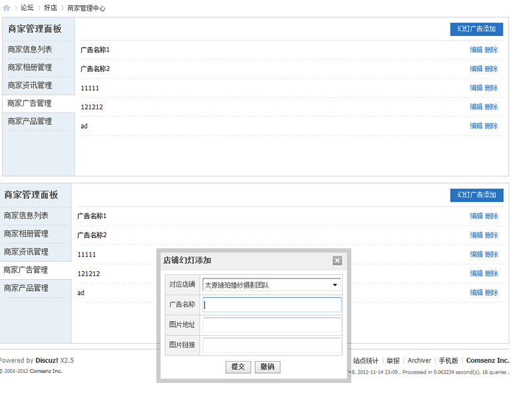Cancel with the 撤销 button
Image resolution: width=512 pixels, height=397 pixels.
(268, 367)
